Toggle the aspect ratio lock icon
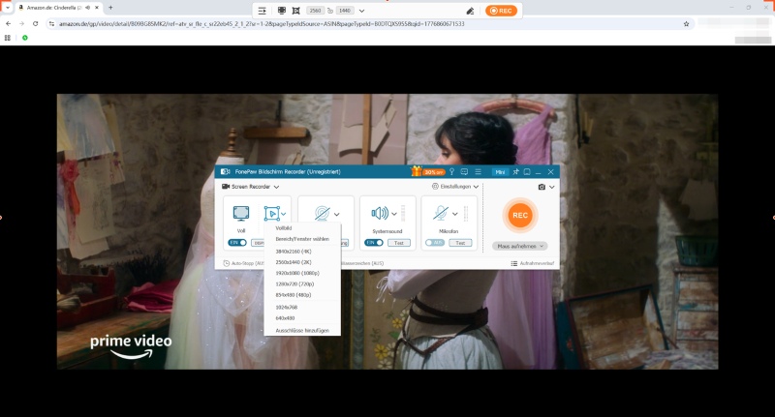Viewport: 775px width, 417px height. coord(330,11)
